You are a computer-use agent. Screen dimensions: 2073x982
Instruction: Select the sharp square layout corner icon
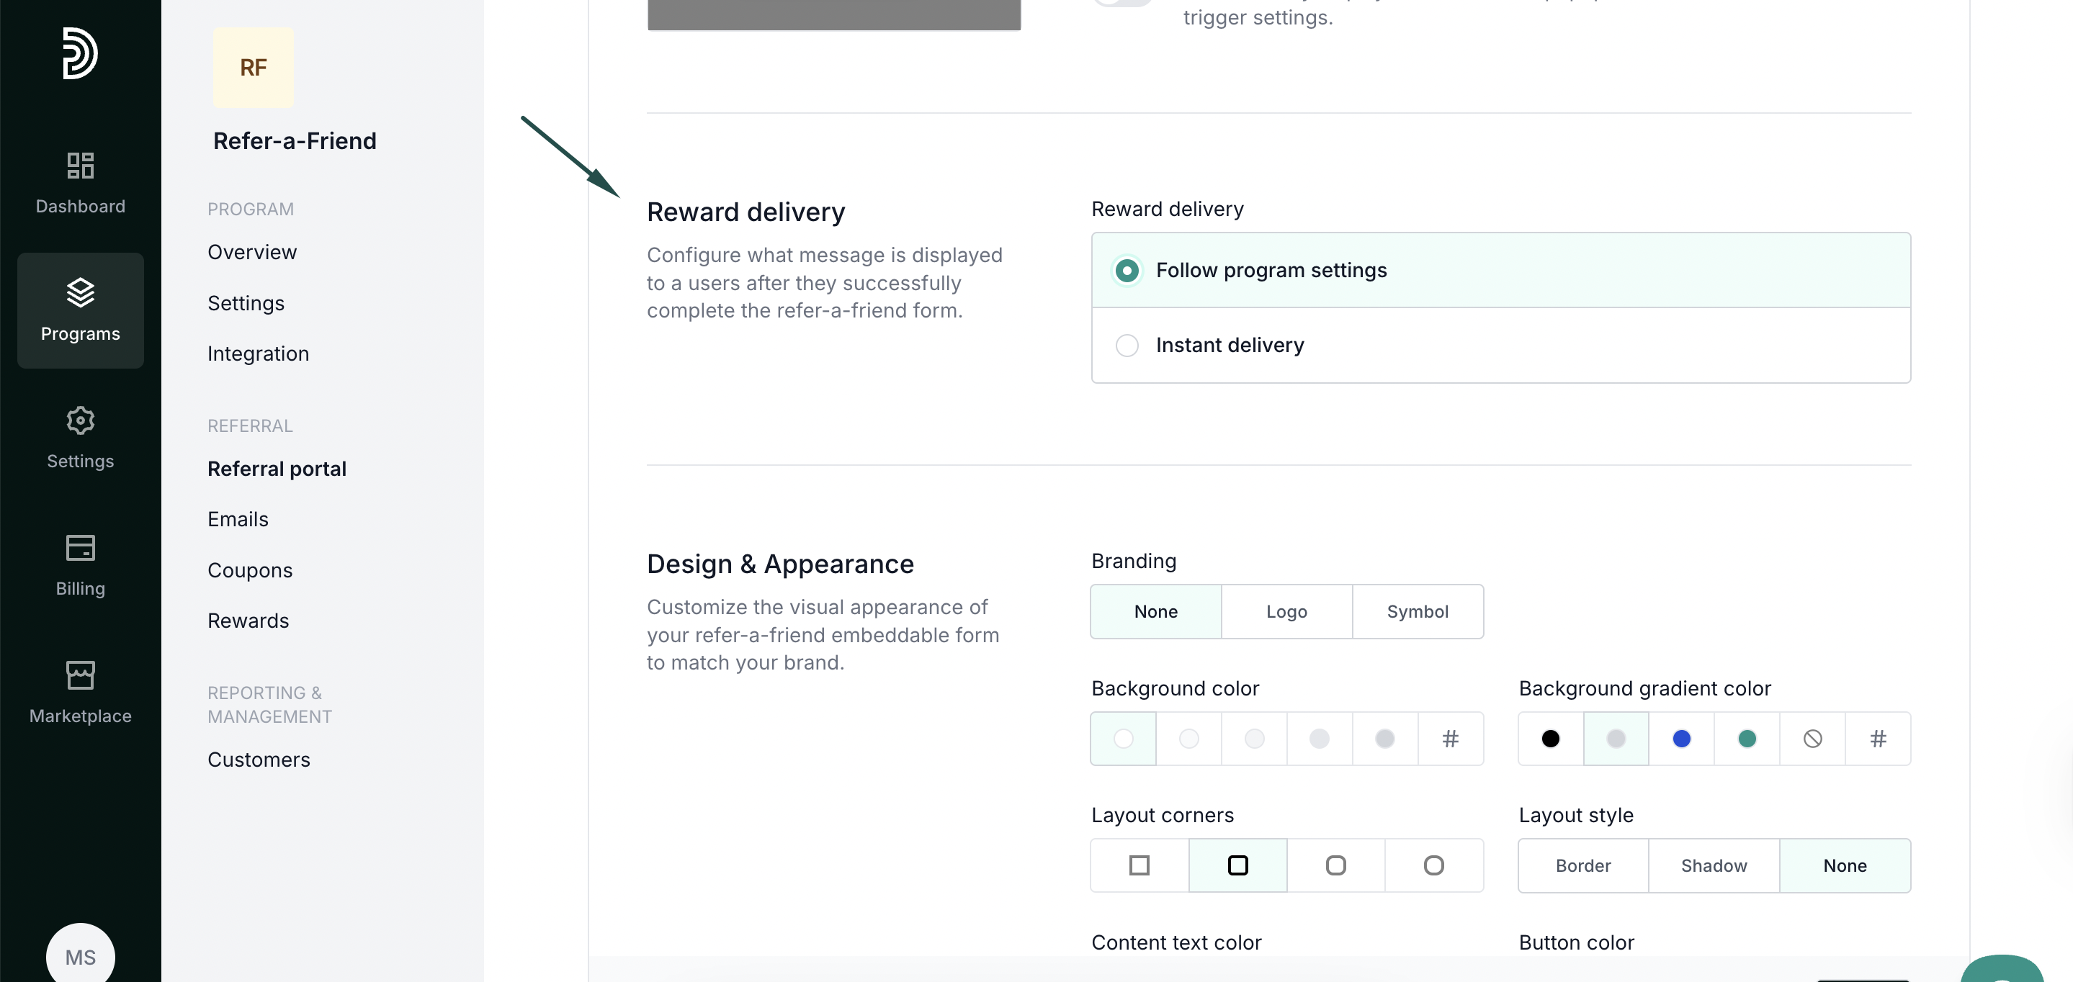(1139, 865)
